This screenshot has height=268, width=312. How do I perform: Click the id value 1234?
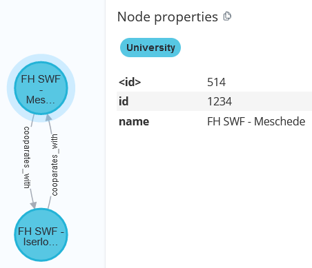[220, 101]
